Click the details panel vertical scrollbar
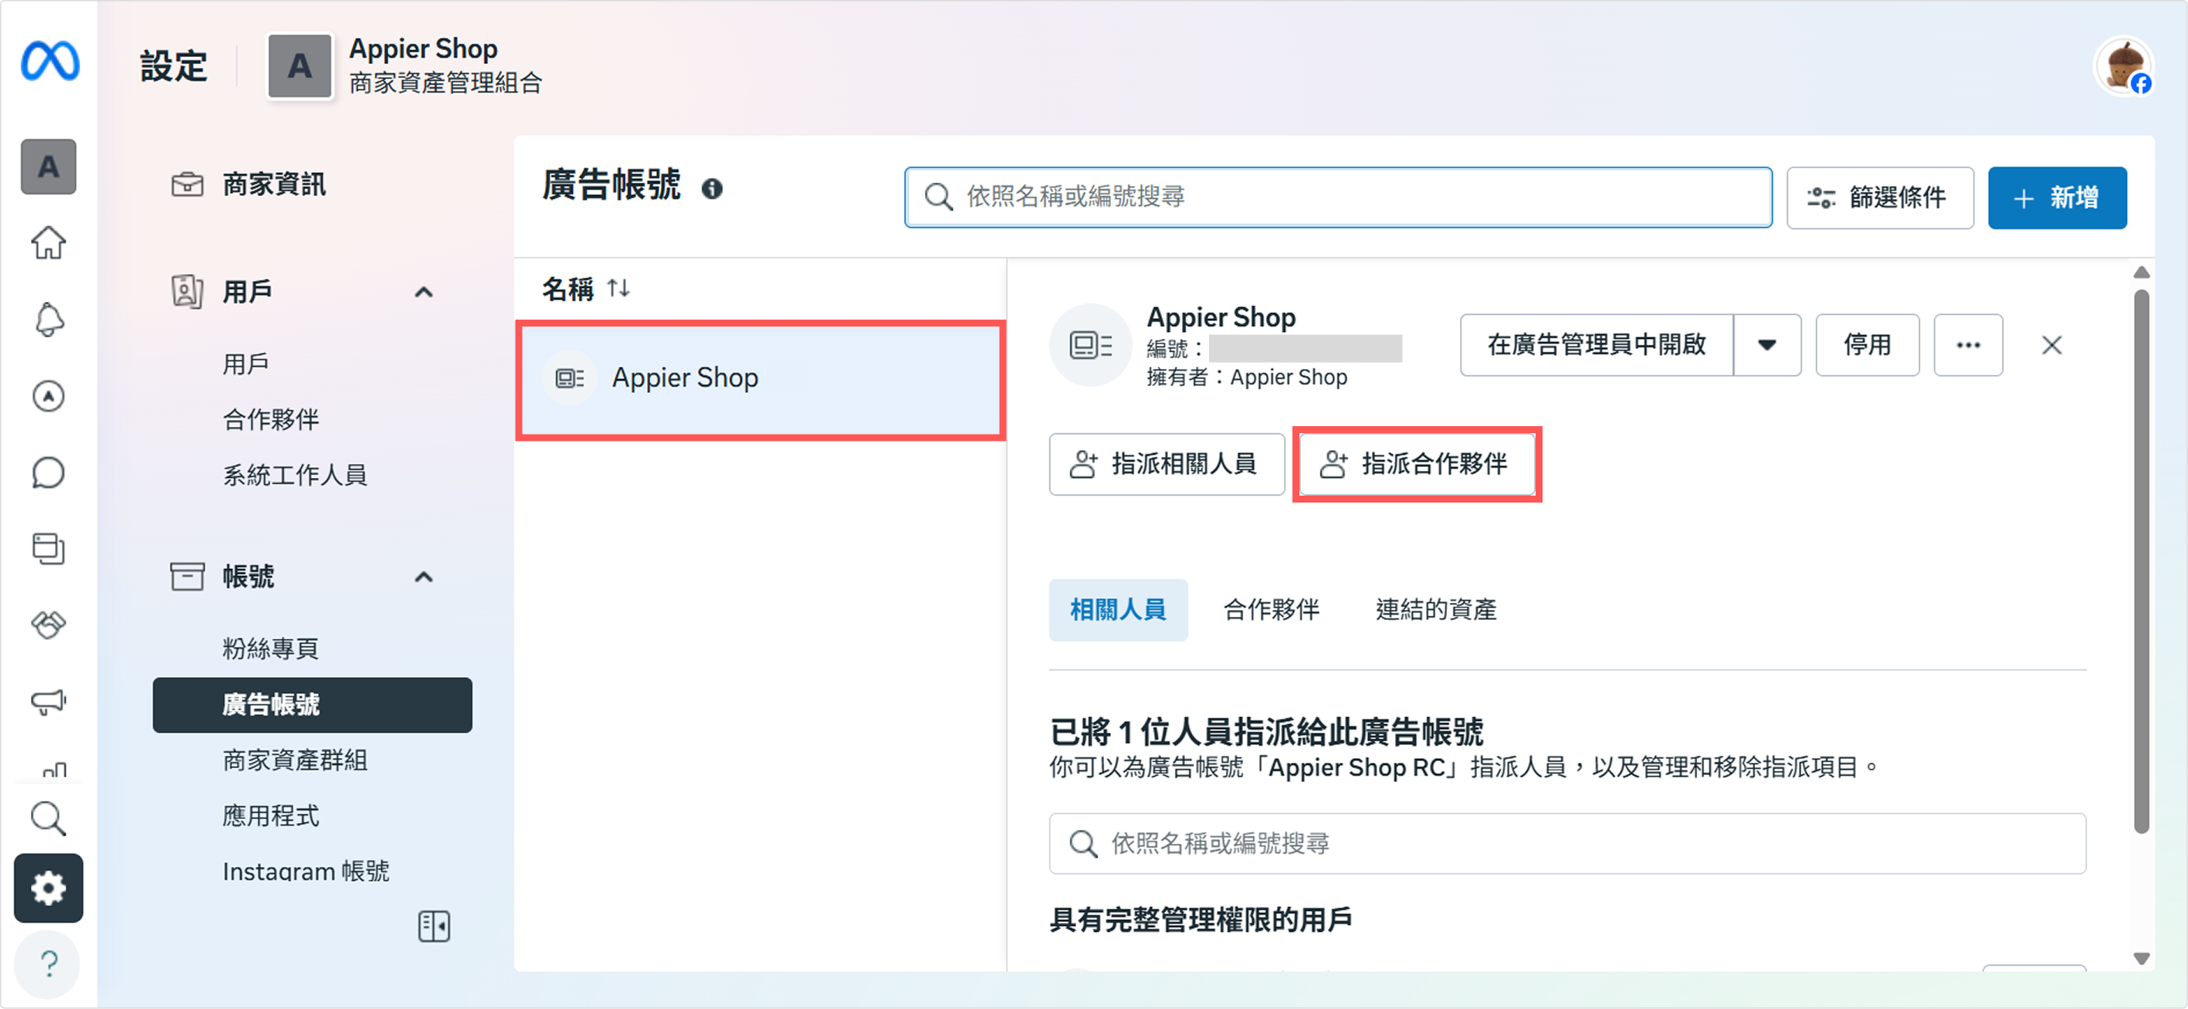2188x1009 pixels. (x=2141, y=560)
